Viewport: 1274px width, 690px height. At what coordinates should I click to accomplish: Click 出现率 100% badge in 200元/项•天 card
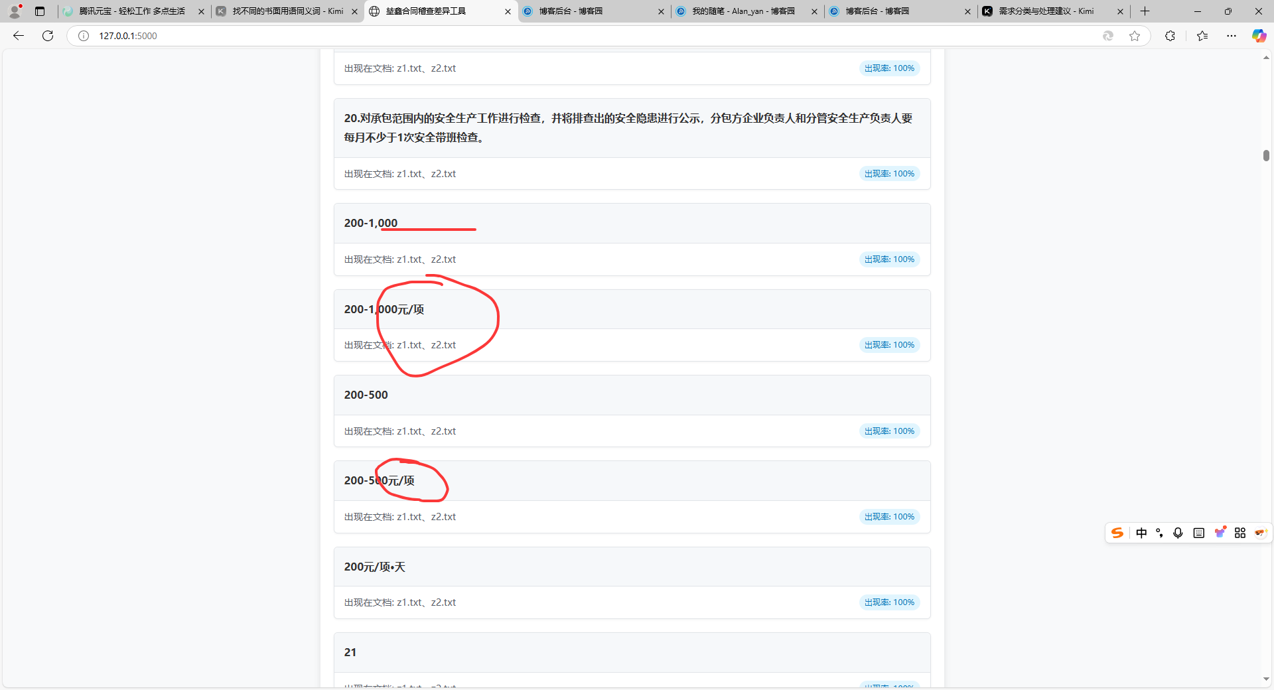(889, 602)
